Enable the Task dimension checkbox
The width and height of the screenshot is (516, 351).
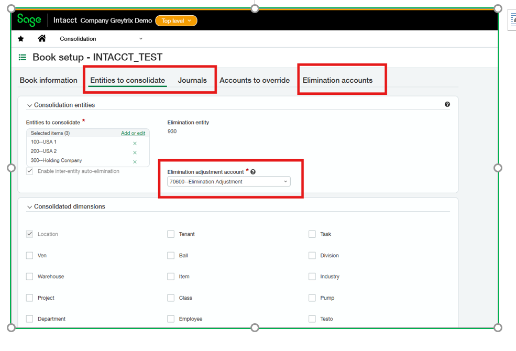pyautogui.click(x=312, y=234)
